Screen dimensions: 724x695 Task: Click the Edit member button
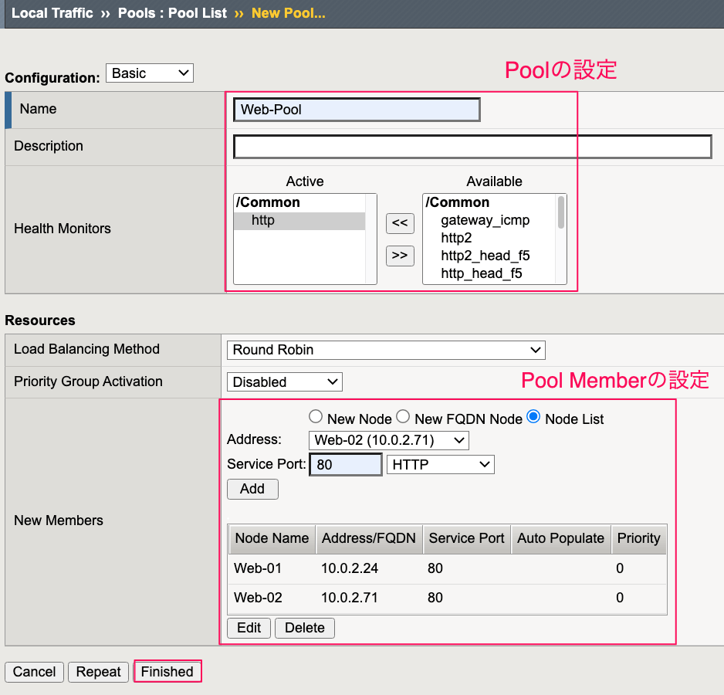pos(249,628)
